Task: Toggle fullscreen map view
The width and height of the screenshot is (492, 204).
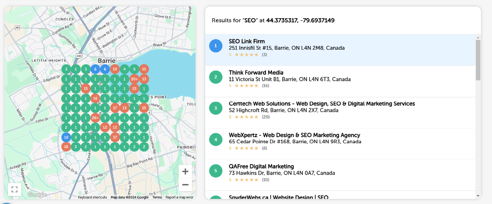Action: tap(14, 190)
